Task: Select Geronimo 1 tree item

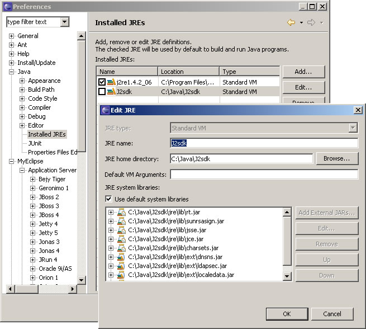Action: click(x=54, y=188)
